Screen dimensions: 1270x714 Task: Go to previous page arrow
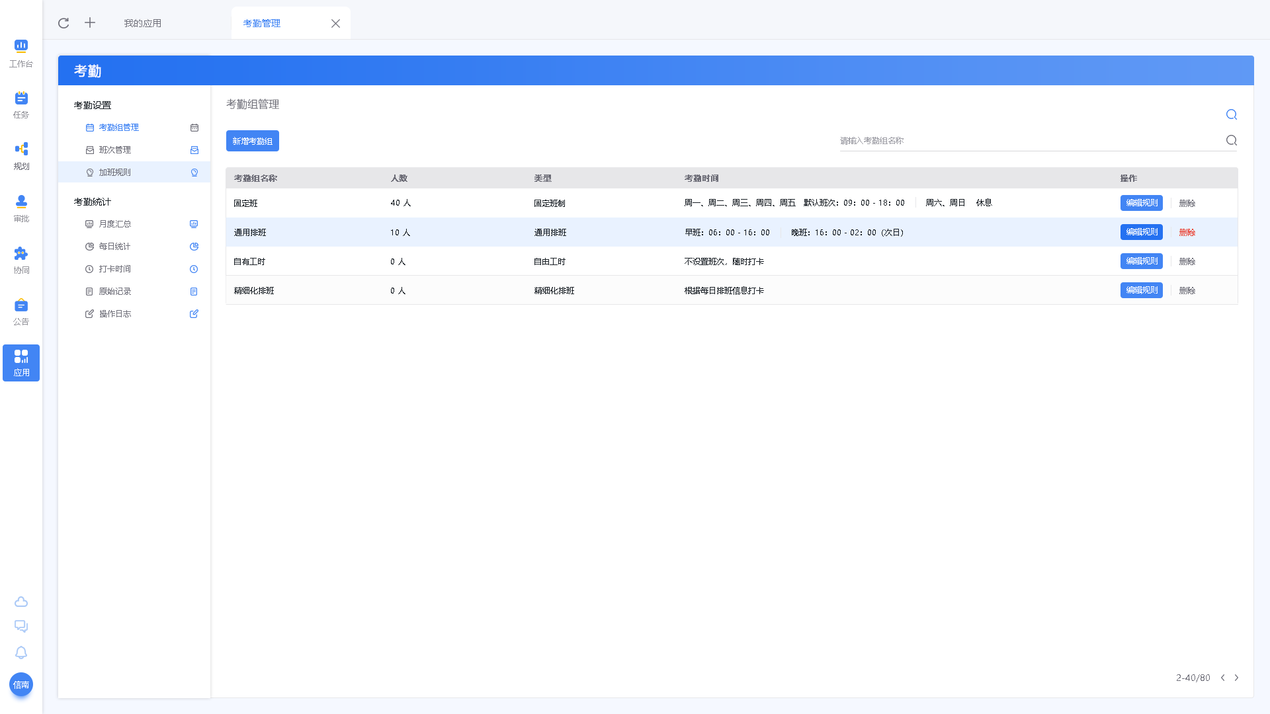[x=1222, y=678]
